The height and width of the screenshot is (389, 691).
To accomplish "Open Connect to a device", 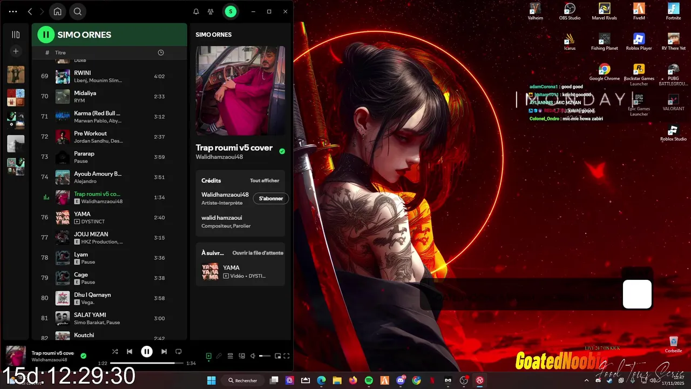I will pyautogui.click(x=242, y=356).
